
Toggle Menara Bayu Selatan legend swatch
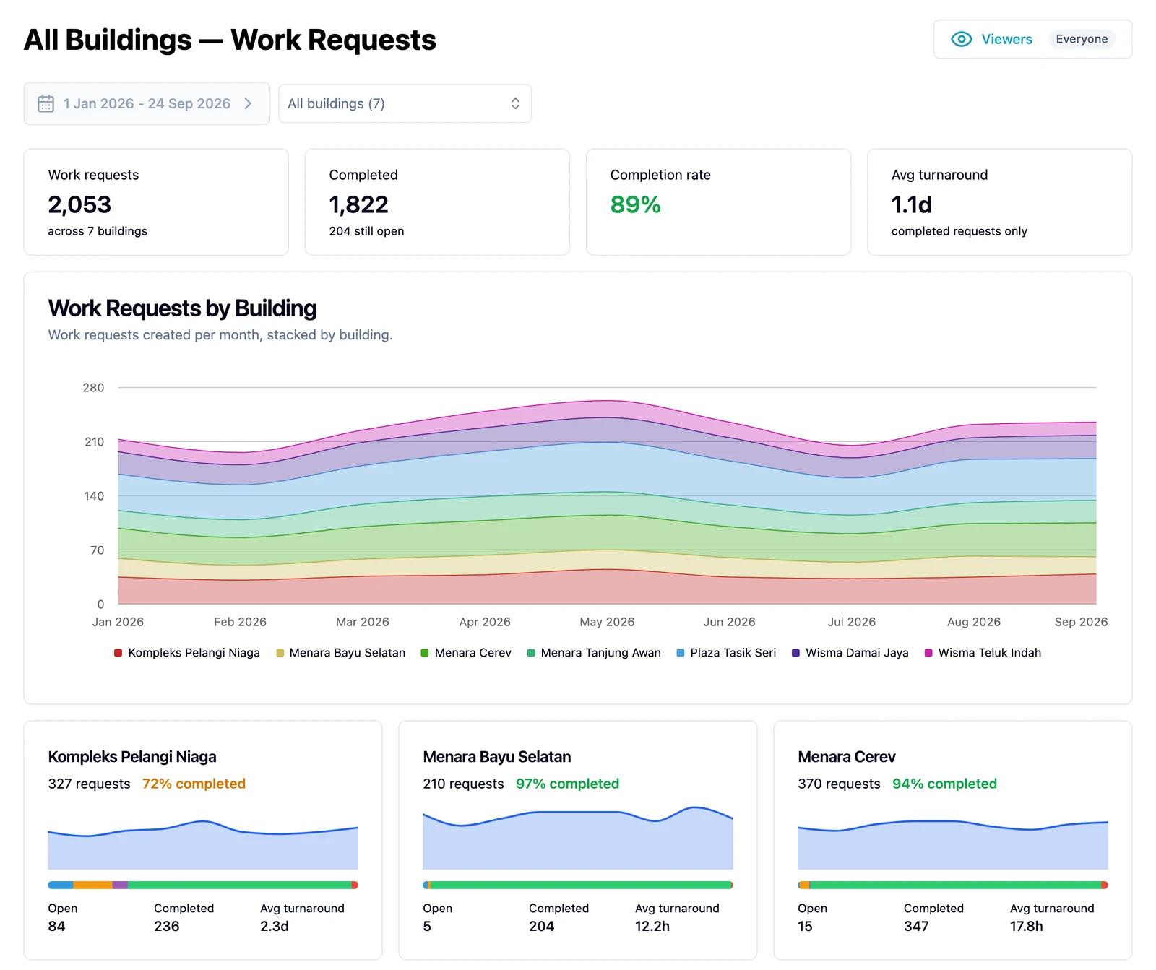(x=280, y=653)
